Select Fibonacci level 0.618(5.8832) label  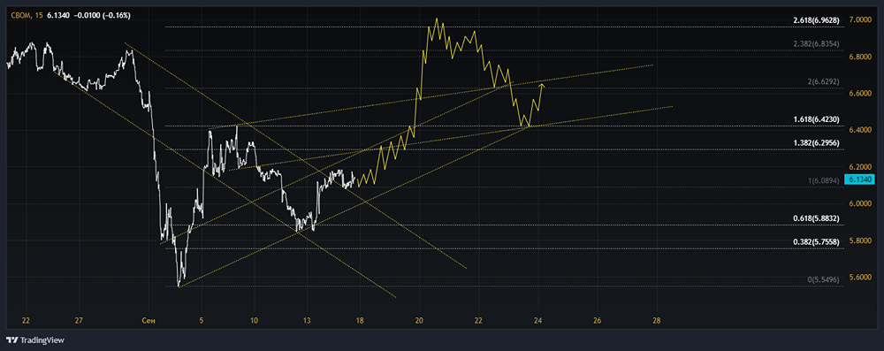(816, 218)
